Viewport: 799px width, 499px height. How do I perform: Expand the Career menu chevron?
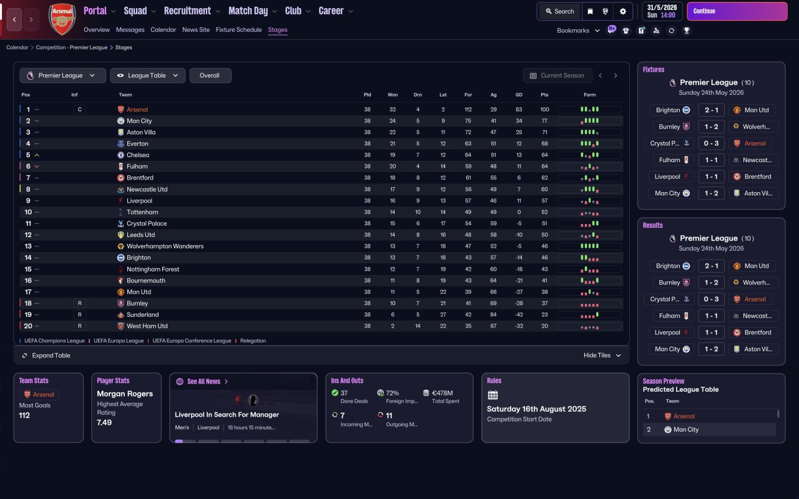(350, 11)
